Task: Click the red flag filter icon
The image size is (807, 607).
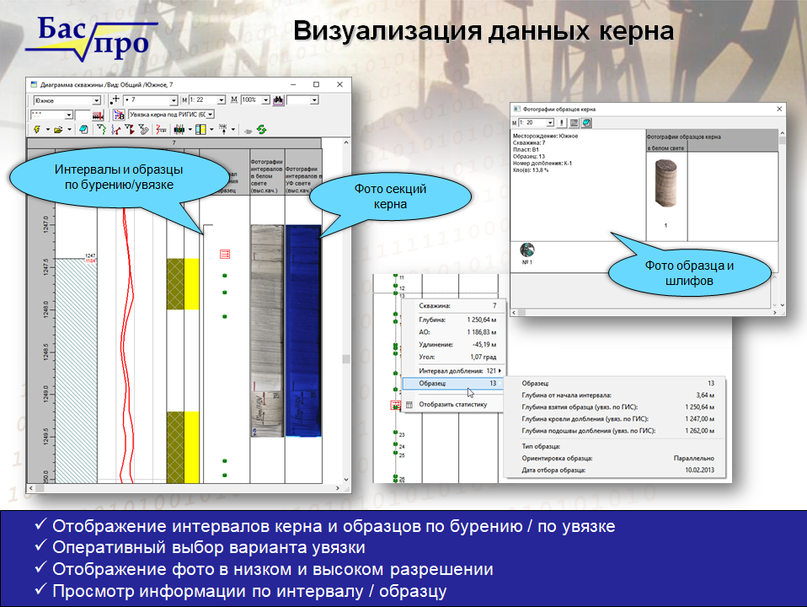Action: coord(130,130)
